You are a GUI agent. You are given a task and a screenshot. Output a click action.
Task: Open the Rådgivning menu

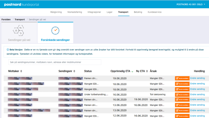point(56,12)
